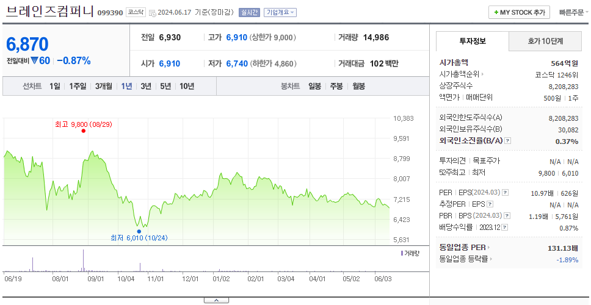Click the 투자의견 label link
The width and height of the screenshot is (591, 305).
click(452, 161)
